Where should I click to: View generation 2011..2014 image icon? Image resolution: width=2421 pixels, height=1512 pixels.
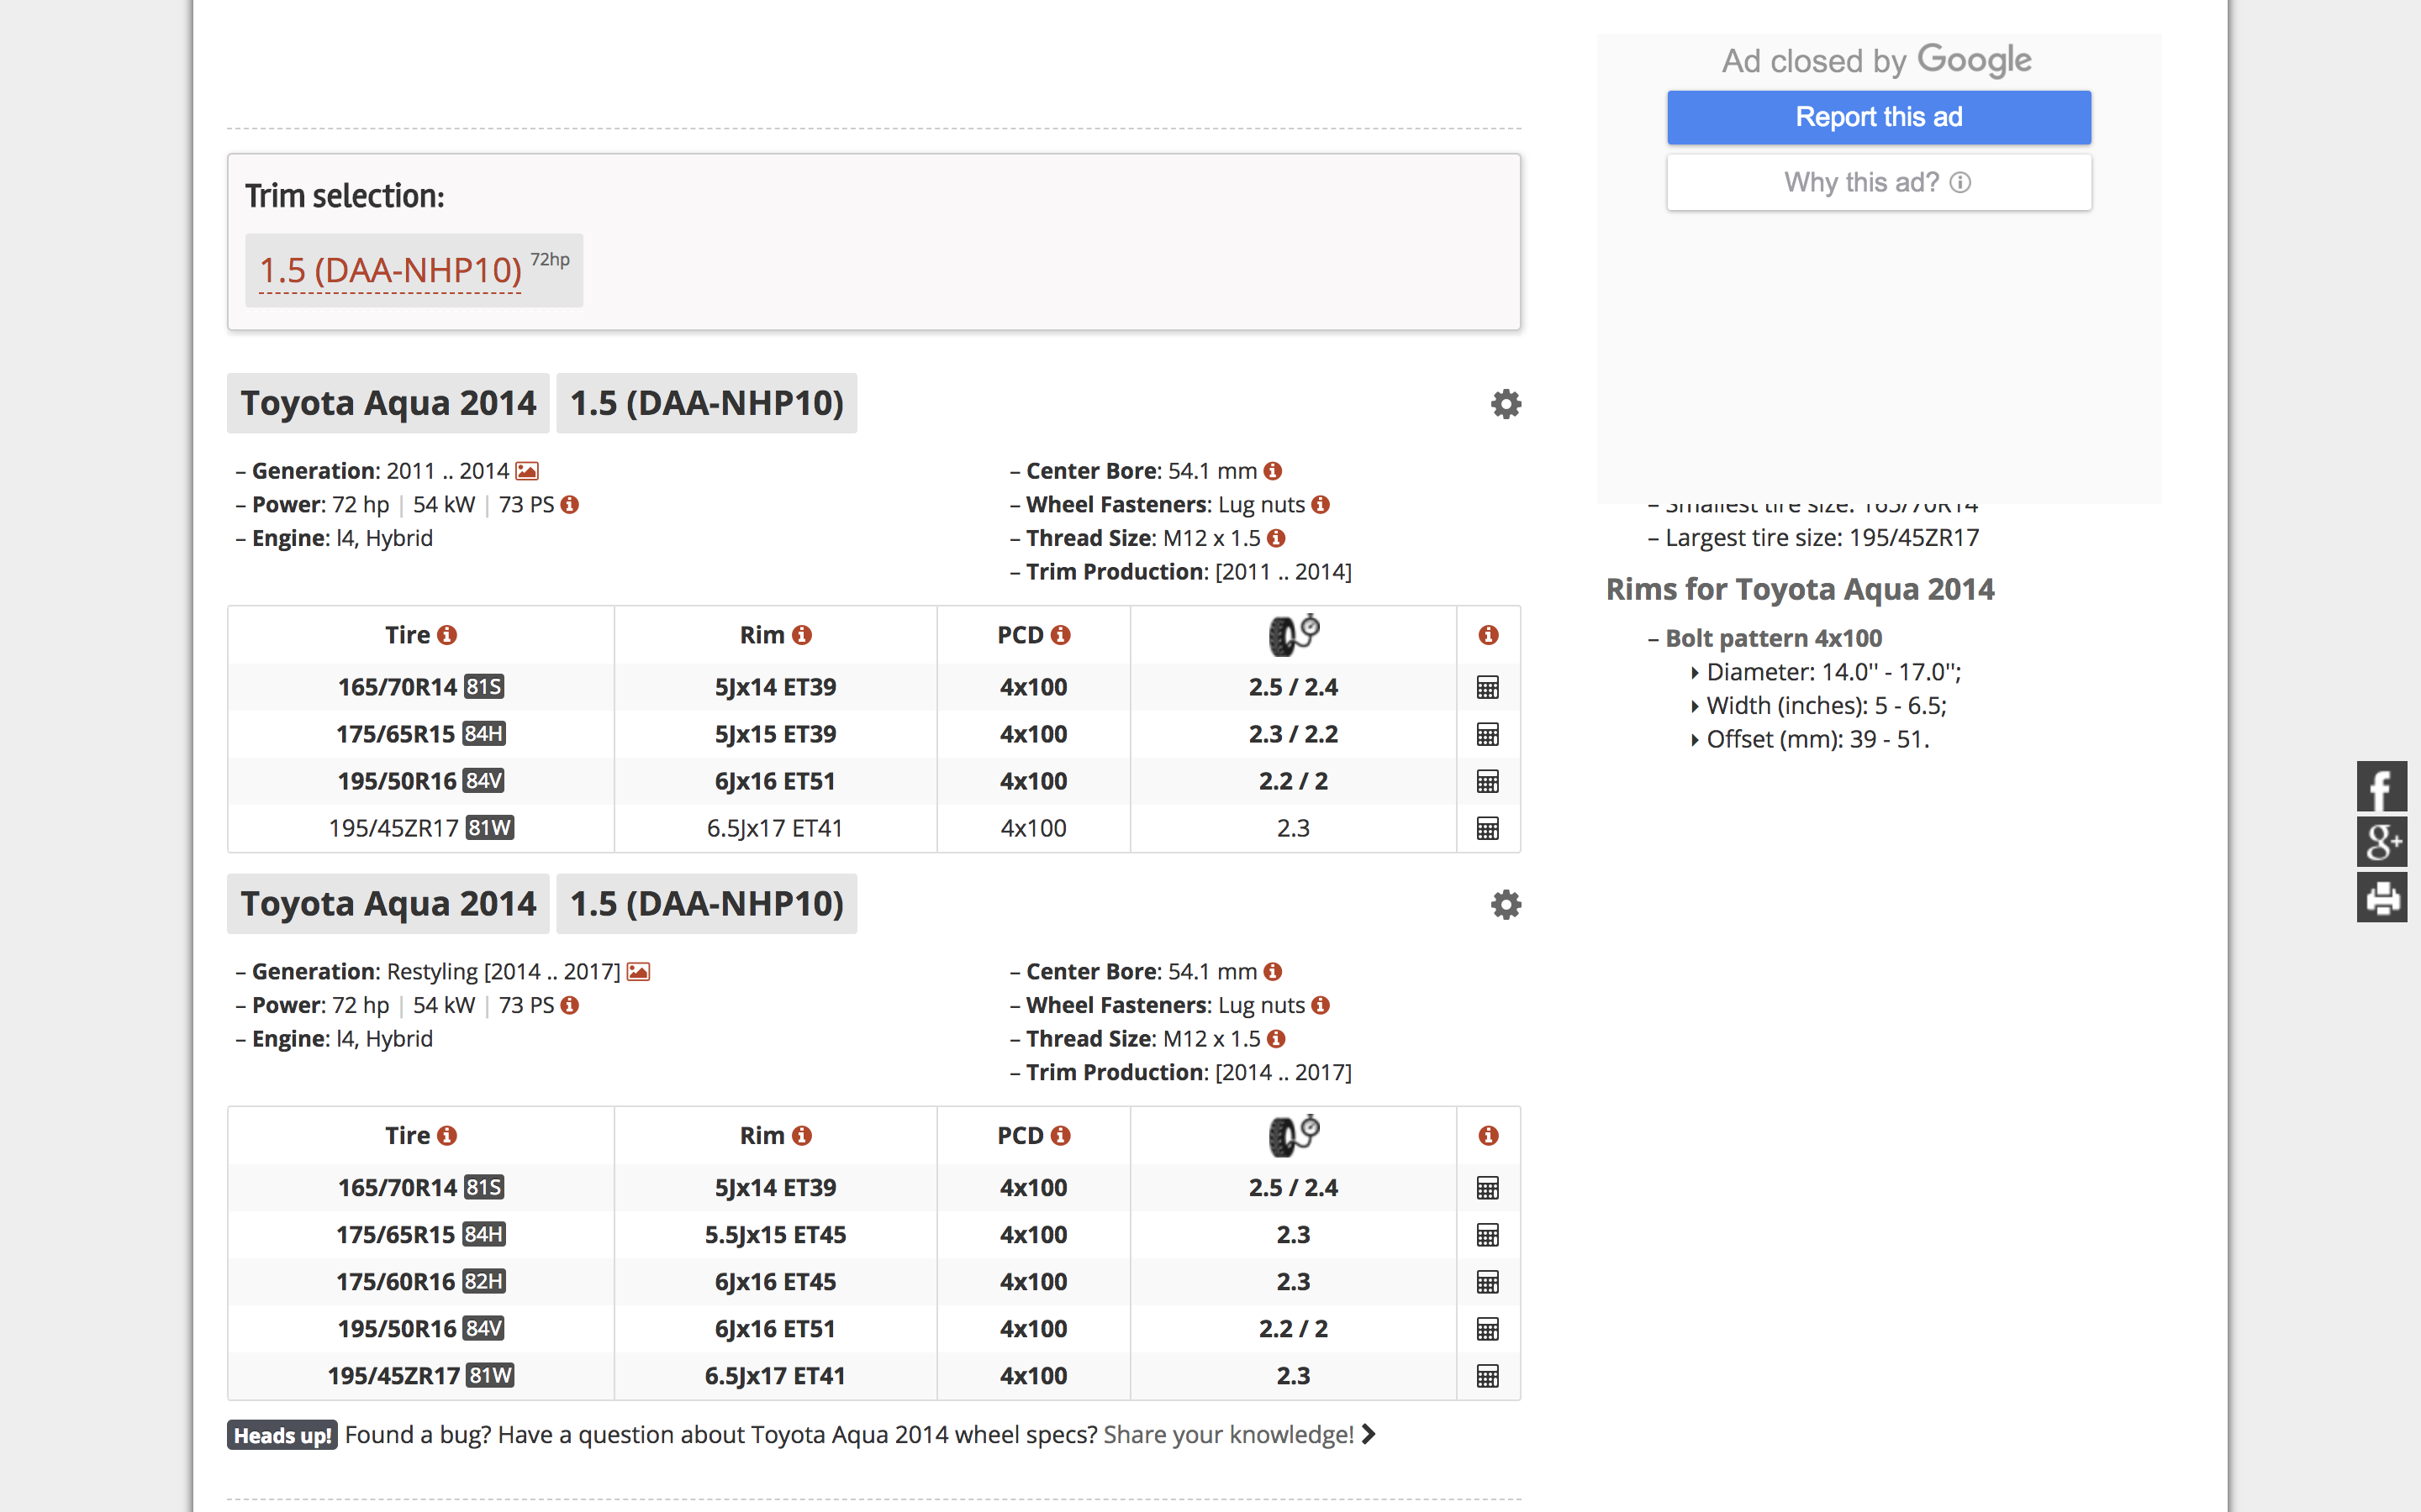tap(527, 471)
